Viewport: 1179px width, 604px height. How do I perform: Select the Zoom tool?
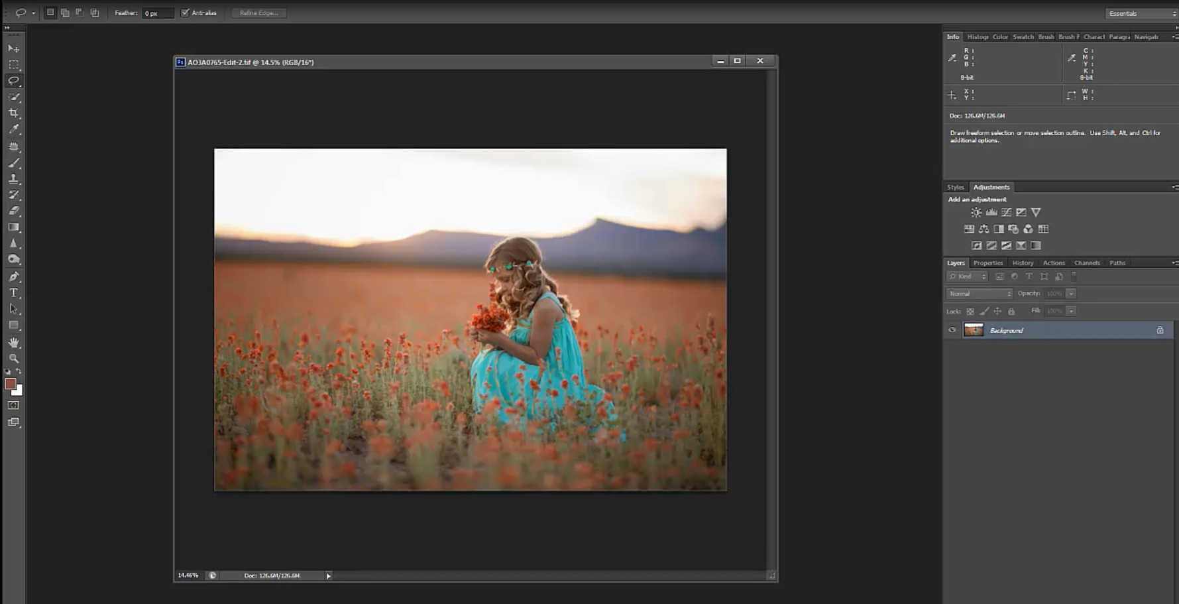coord(13,358)
